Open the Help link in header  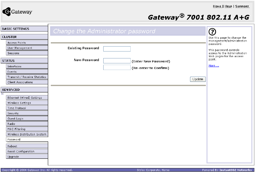click(x=228, y=6)
